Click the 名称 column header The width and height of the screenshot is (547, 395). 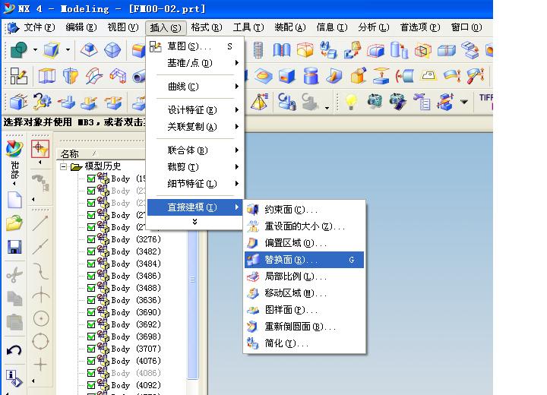pyautogui.click(x=101, y=154)
